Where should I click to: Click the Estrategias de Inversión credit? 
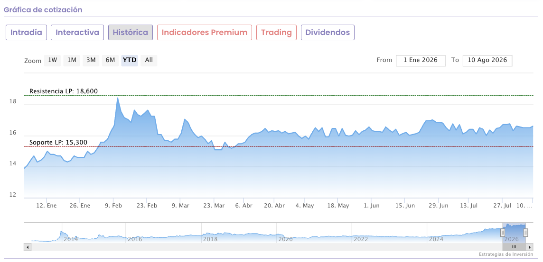point(506,254)
